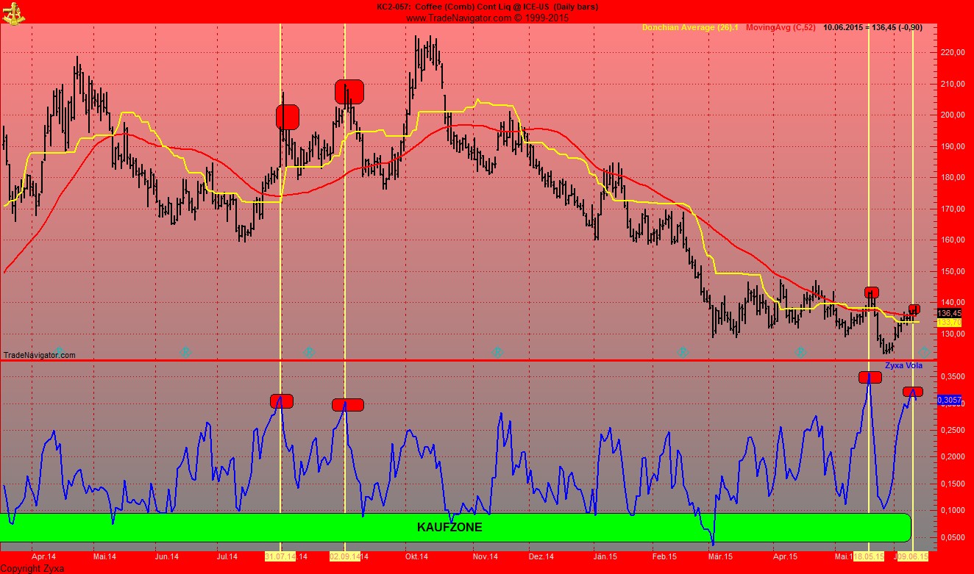Click the Mär.15 date axis label
The height and width of the screenshot is (574, 974).
coord(721,557)
